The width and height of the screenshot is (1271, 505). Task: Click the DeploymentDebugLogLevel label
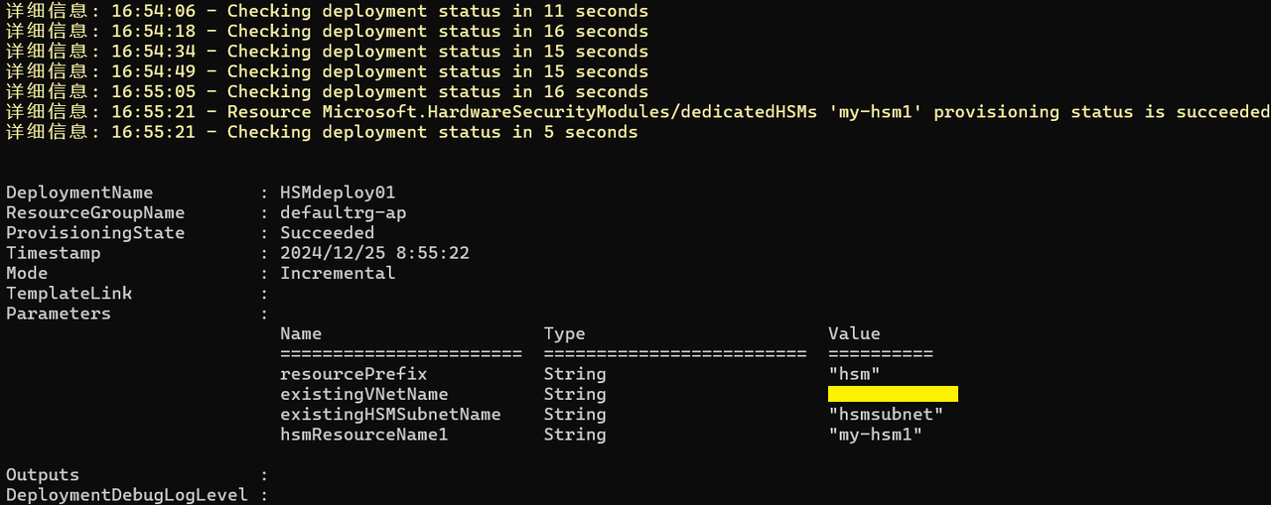[x=127, y=494]
